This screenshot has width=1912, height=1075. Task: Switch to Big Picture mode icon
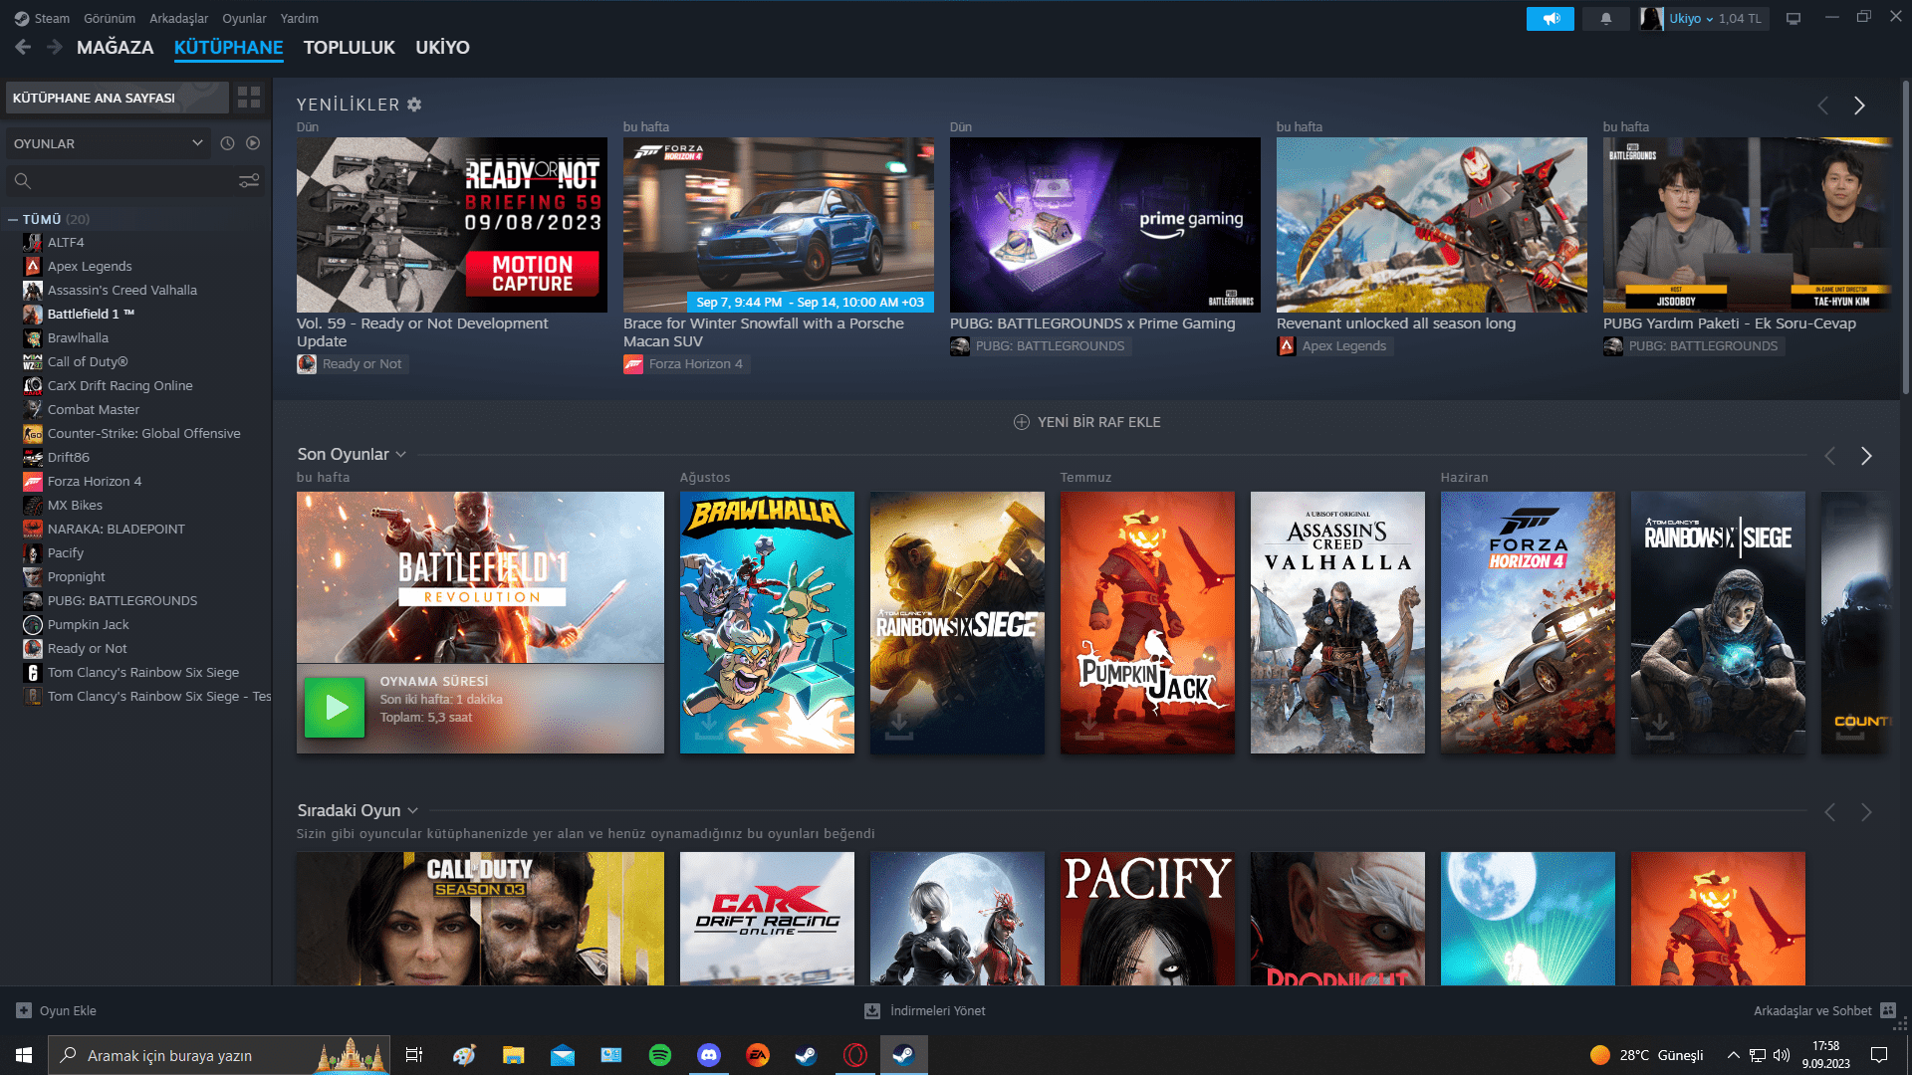tap(1792, 18)
